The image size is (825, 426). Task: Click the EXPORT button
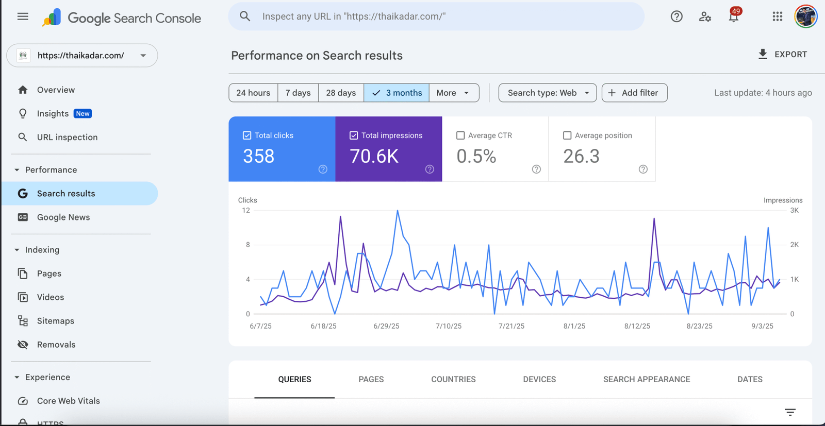point(783,54)
